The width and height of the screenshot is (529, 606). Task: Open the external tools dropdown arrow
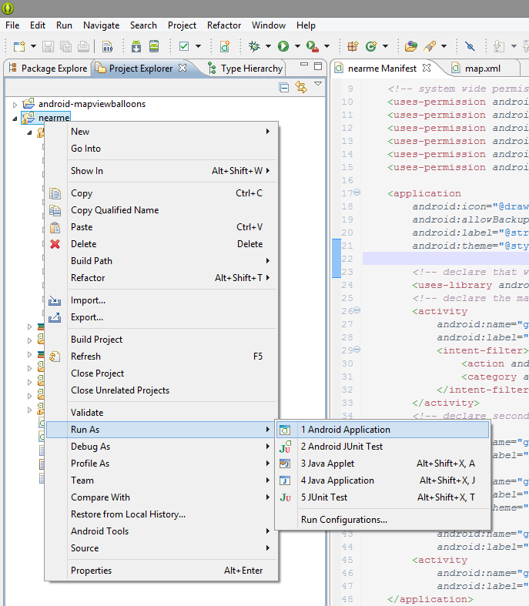point(327,47)
